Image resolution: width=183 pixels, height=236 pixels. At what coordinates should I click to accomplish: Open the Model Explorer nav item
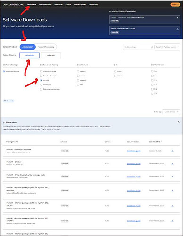80,4
